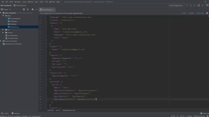Image resolution: width=209 pixels, height=117 pixels.
Task: Click the autoload breadcrumb below the editor
Action: point(51,110)
